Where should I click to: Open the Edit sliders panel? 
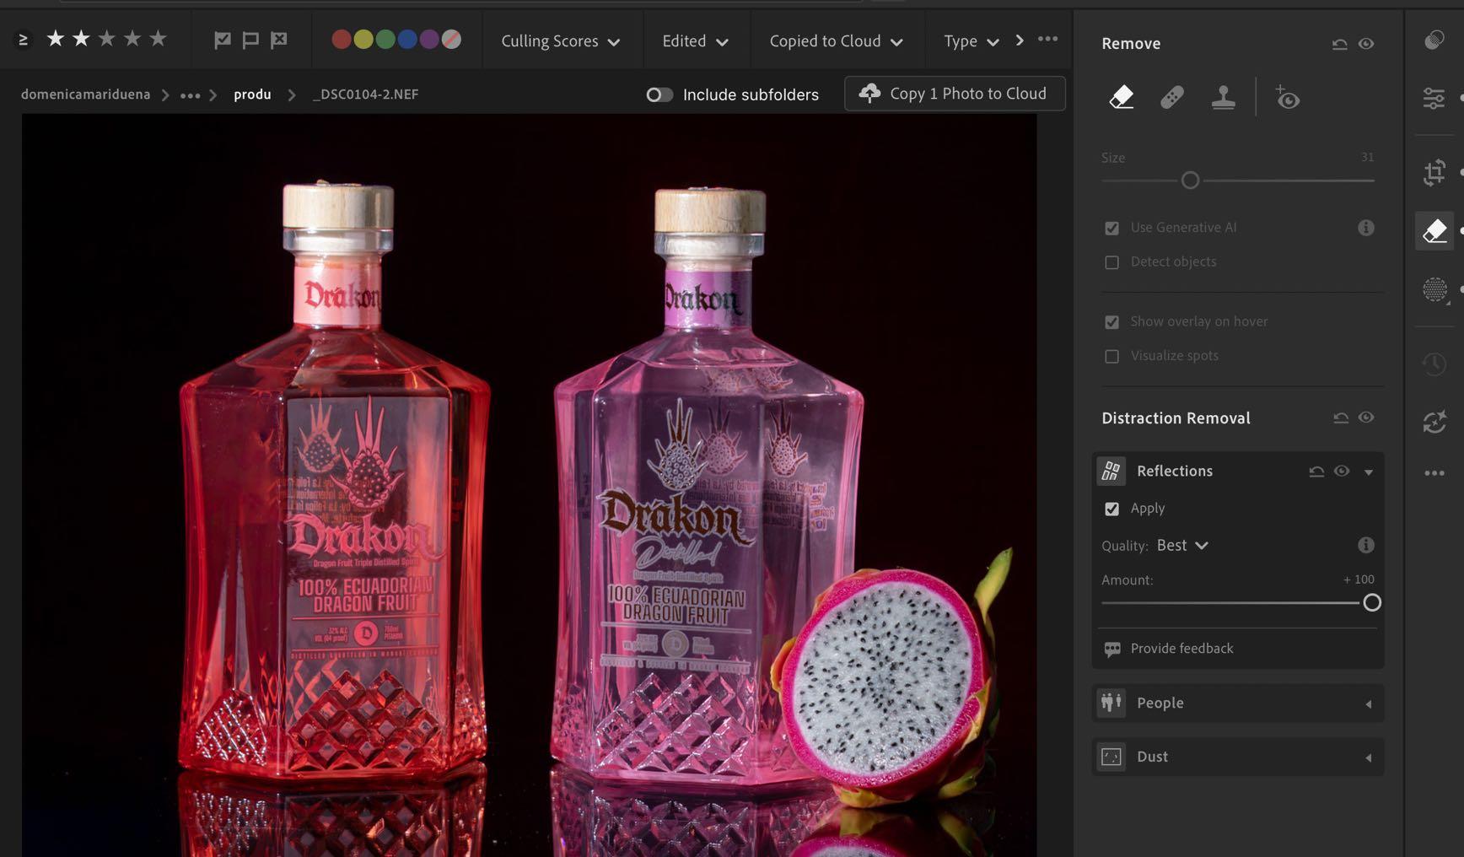click(1434, 99)
